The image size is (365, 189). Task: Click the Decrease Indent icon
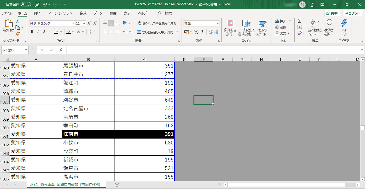(x=125, y=32)
